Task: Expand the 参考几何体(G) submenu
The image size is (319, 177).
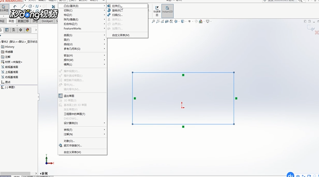Action: pyautogui.click(x=82, y=49)
